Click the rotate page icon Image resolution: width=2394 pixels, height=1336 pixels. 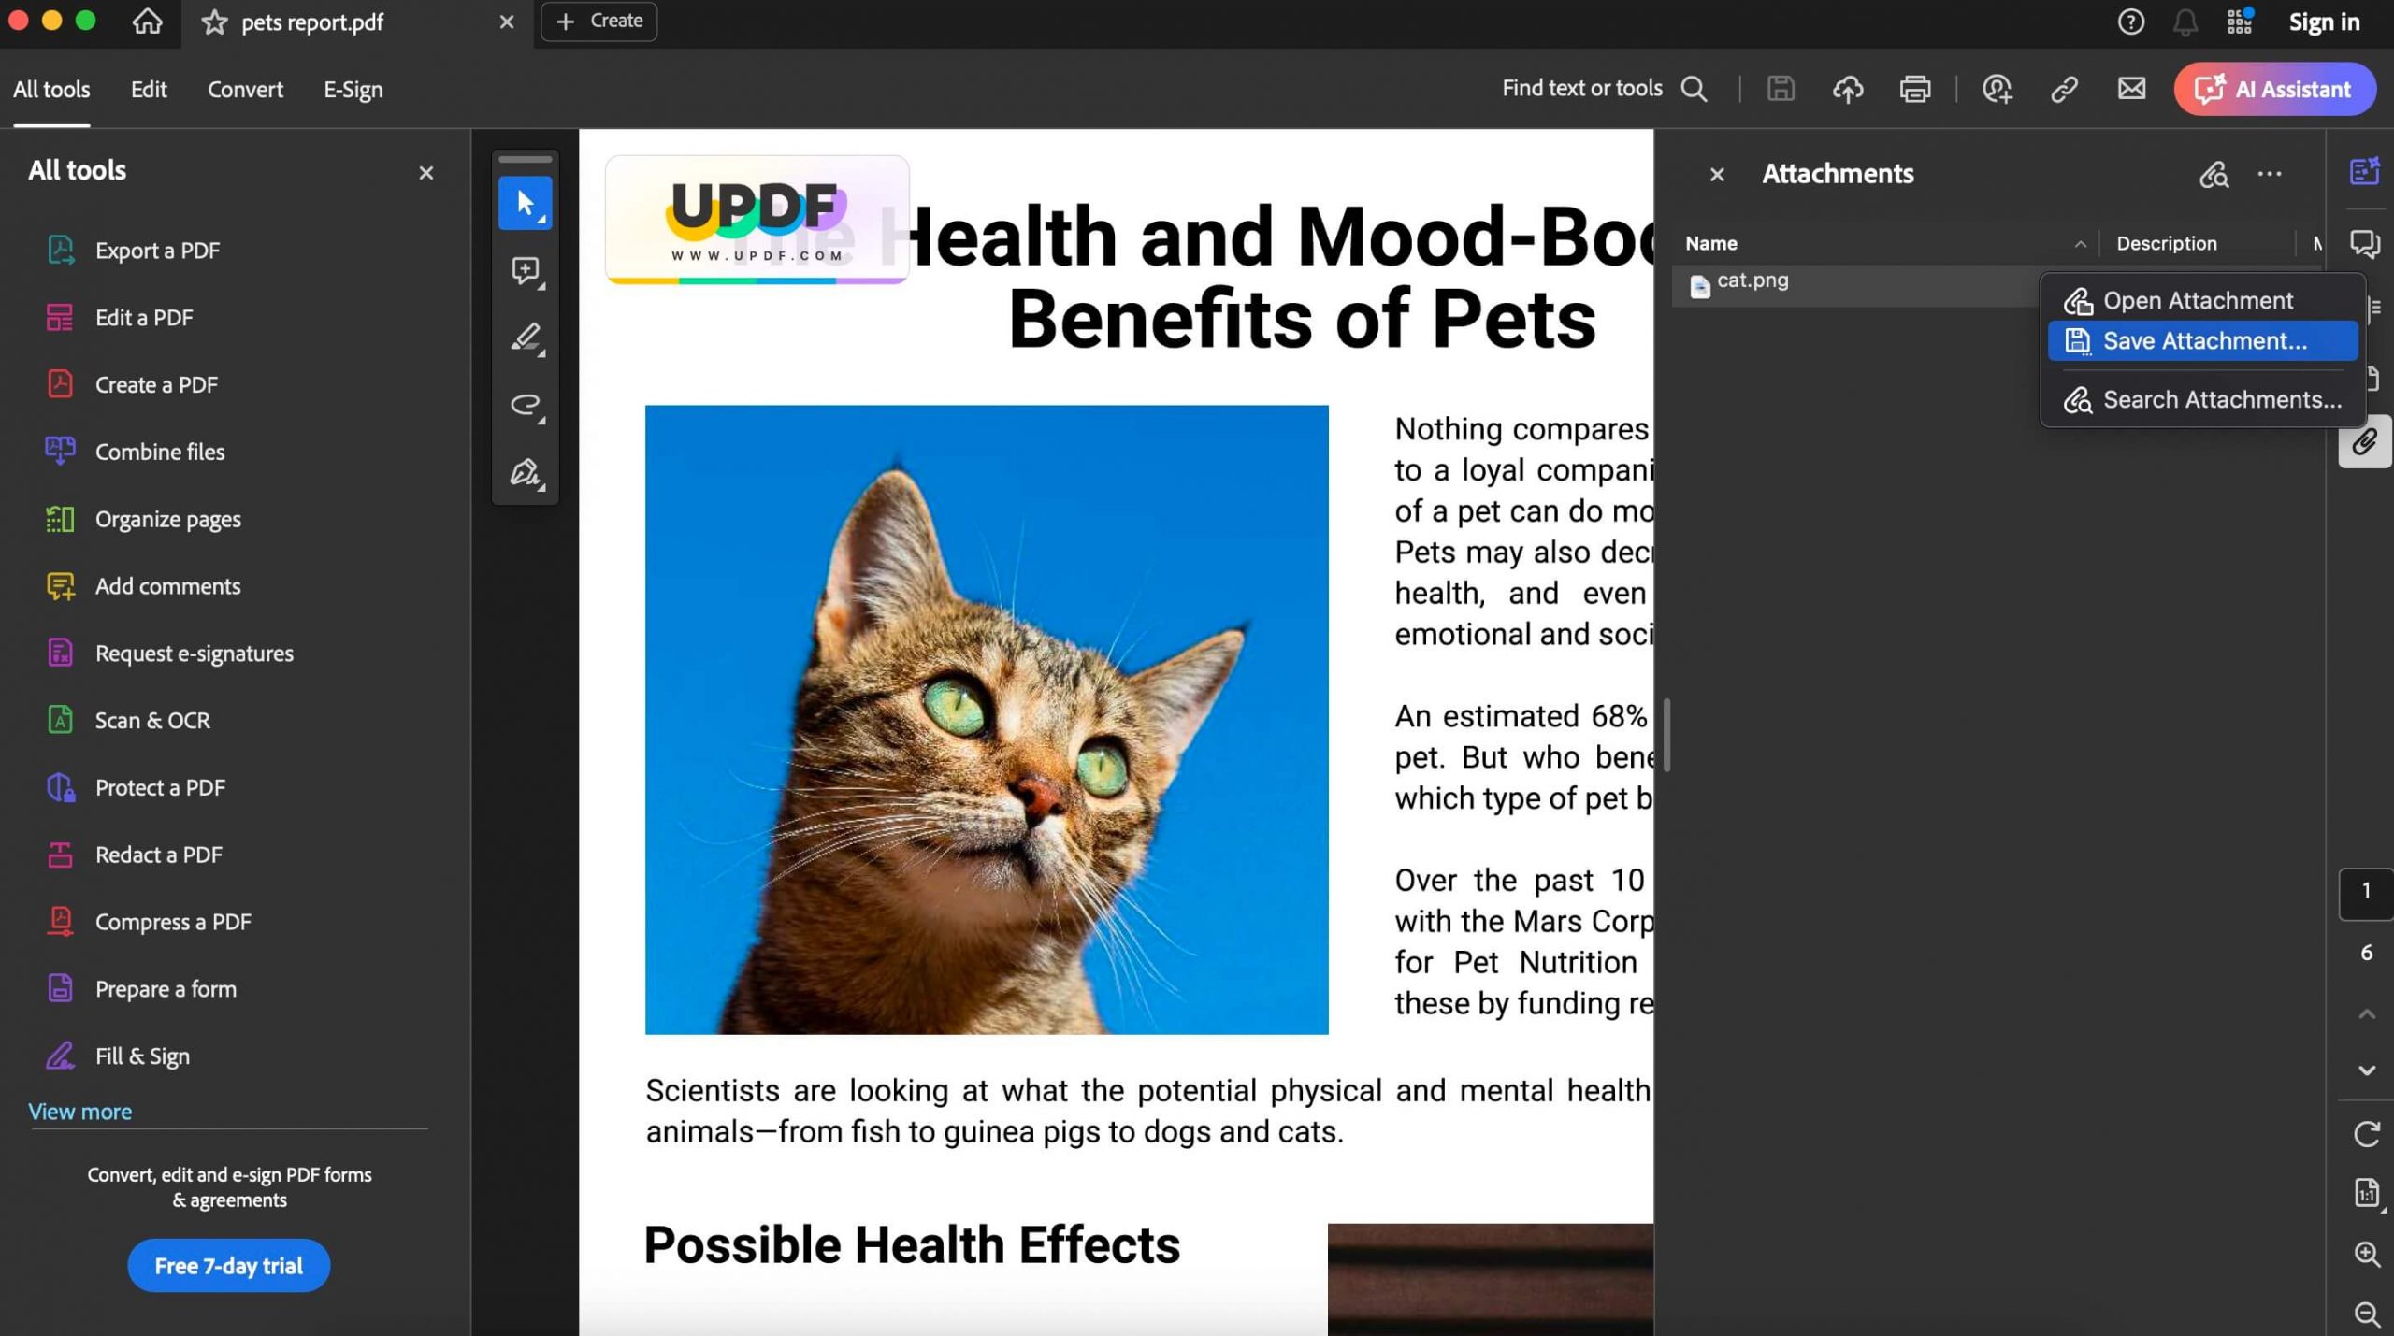coord(2366,1134)
